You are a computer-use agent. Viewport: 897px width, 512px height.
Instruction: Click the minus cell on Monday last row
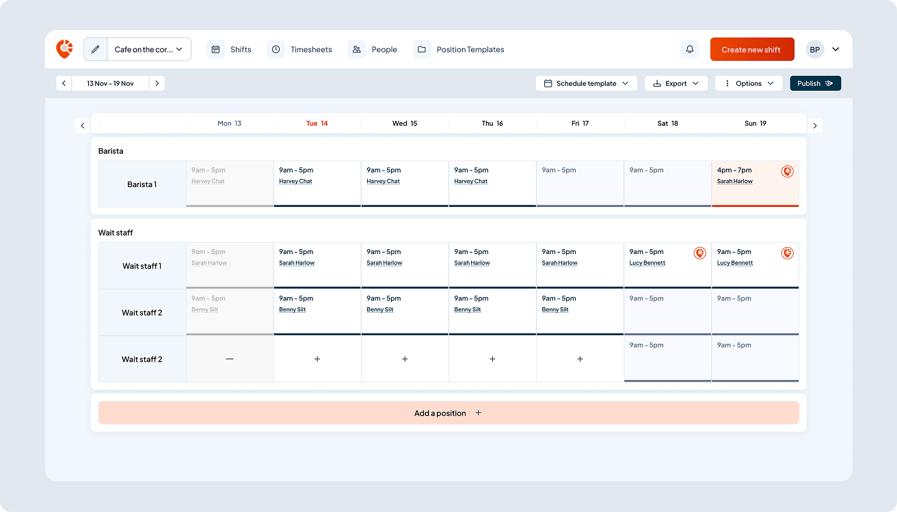coord(230,359)
